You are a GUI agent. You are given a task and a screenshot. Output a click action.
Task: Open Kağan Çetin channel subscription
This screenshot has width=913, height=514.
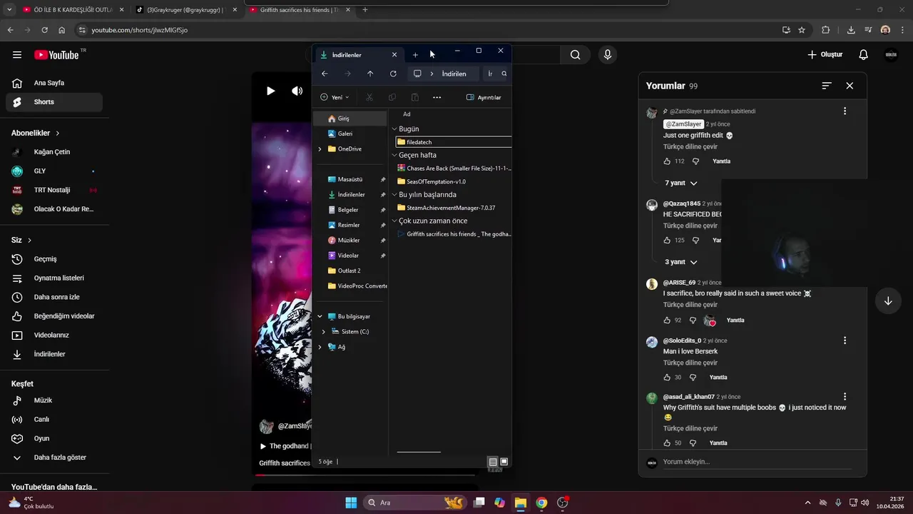click(x=54, y=152)
